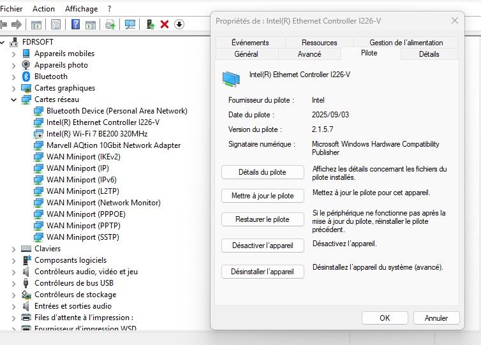This screenshot has width=481, height=345.
Task: Click the red X uninstall device icon
Action: (165, 24)
